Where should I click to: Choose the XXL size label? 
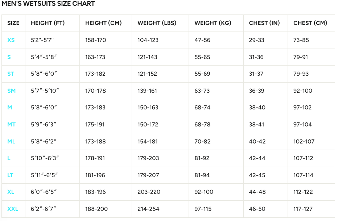click(x=13, y=209)
